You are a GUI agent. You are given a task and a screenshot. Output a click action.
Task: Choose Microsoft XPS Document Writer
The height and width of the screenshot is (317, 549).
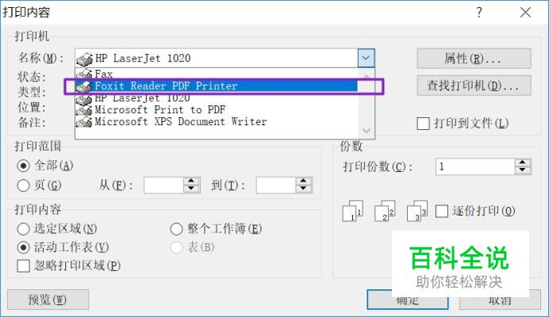click(217, 122)
